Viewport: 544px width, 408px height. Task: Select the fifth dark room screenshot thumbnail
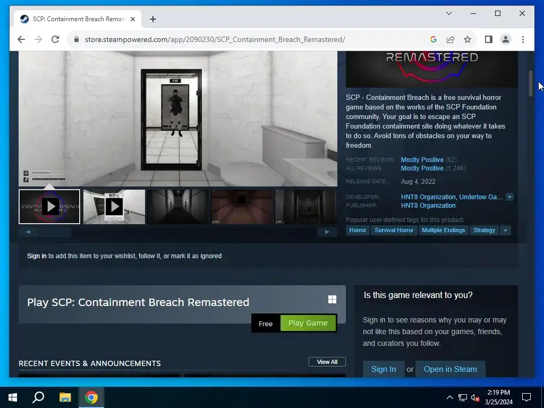(305, 207)
